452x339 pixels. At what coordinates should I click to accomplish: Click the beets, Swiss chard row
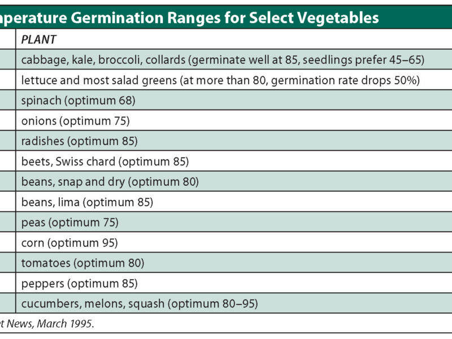click(105, 161)
